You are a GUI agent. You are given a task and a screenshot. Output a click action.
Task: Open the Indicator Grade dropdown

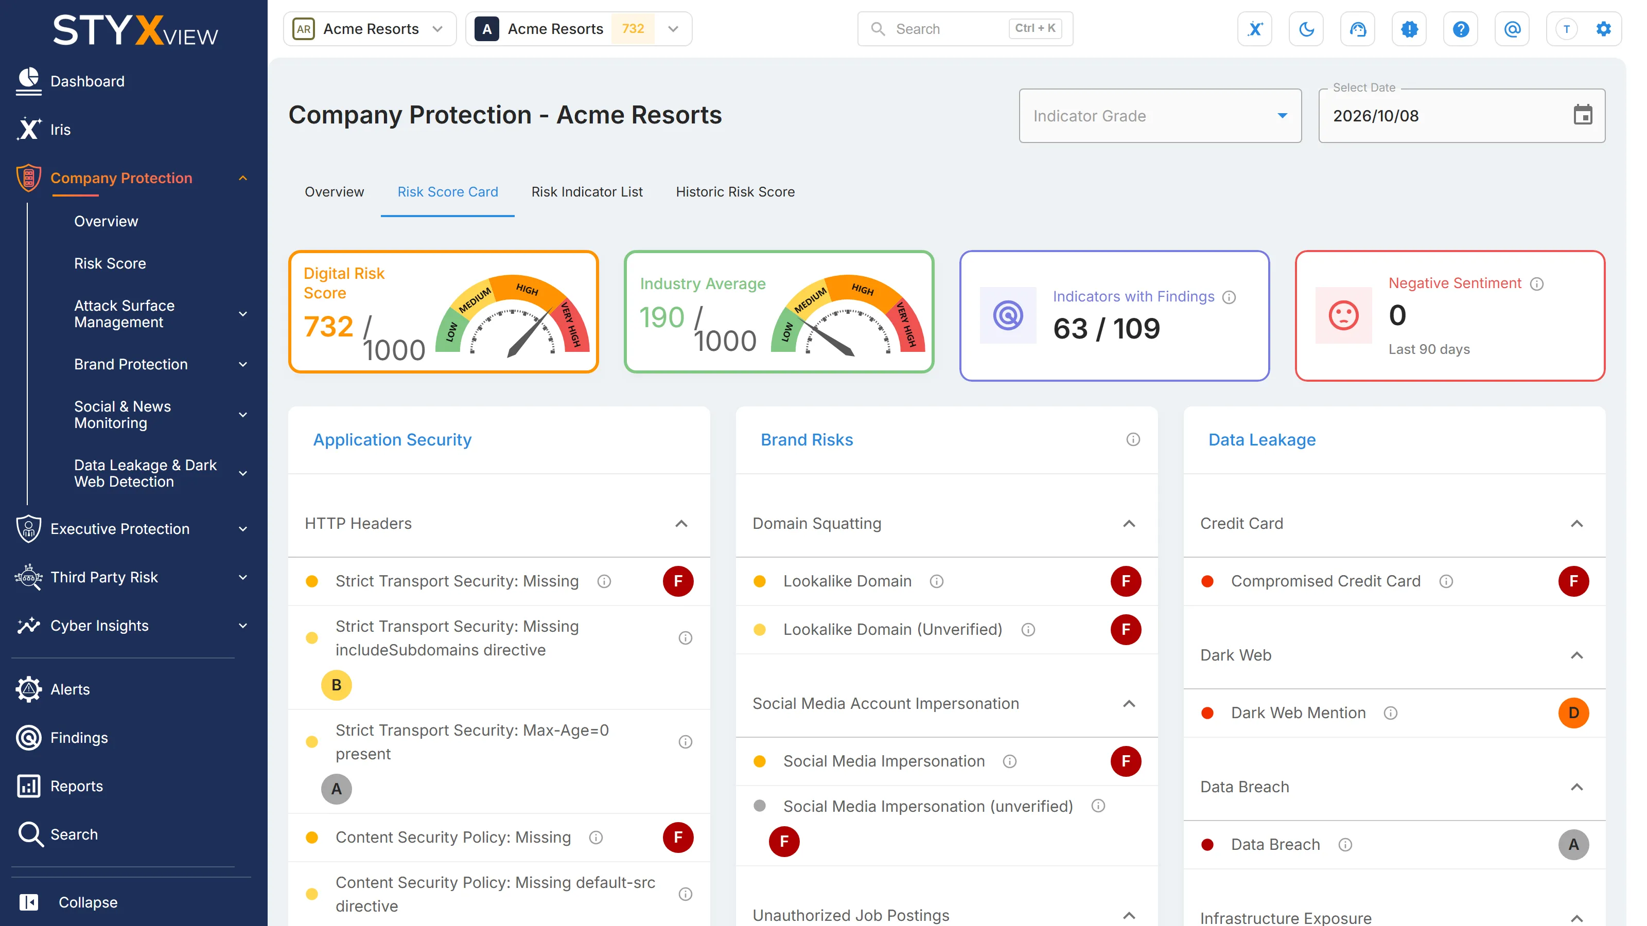1160,116
